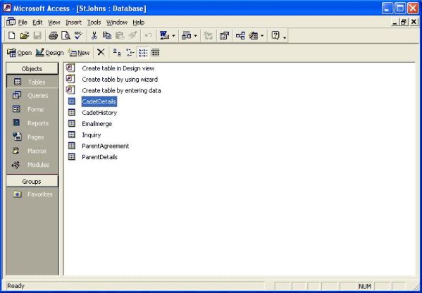Click the Save floppy disk icon
The width and height of the screenshot is (422, 293).
pos(37,35)
